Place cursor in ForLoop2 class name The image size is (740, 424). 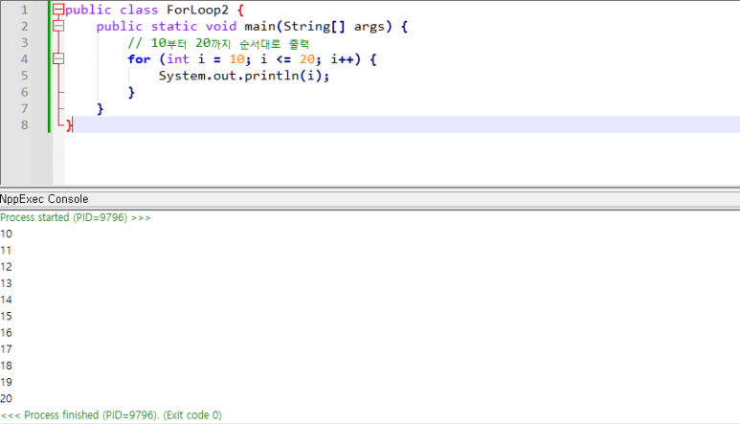(197, 10)
